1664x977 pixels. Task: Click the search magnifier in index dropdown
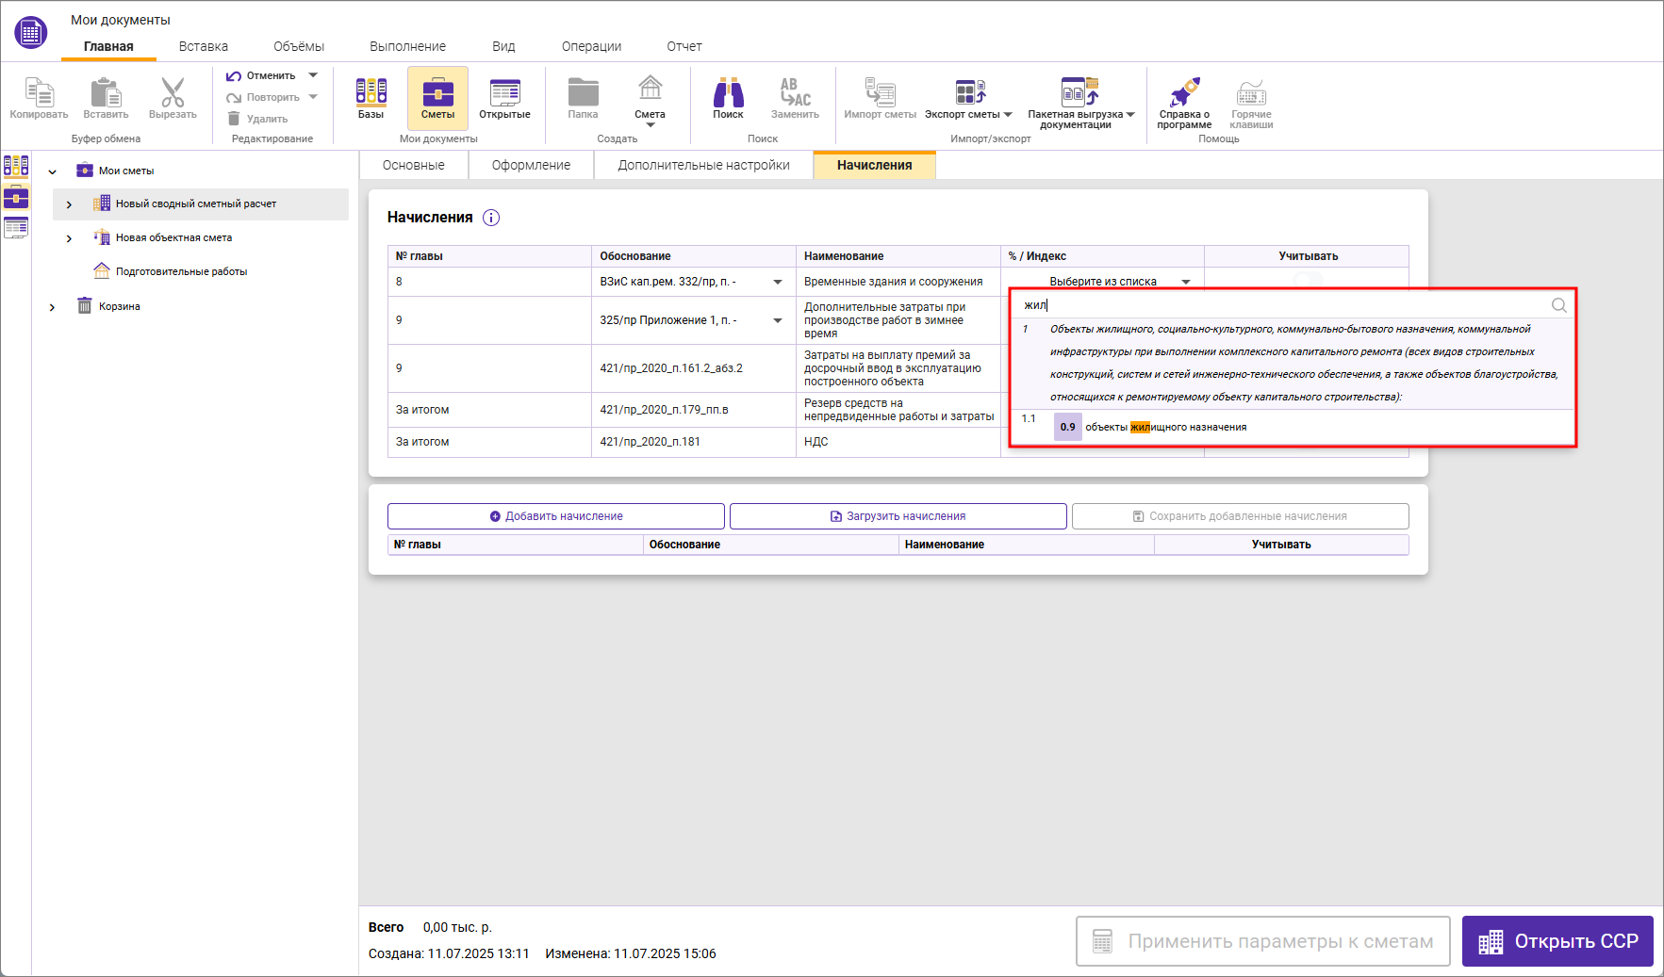[x=1558, y=305]
